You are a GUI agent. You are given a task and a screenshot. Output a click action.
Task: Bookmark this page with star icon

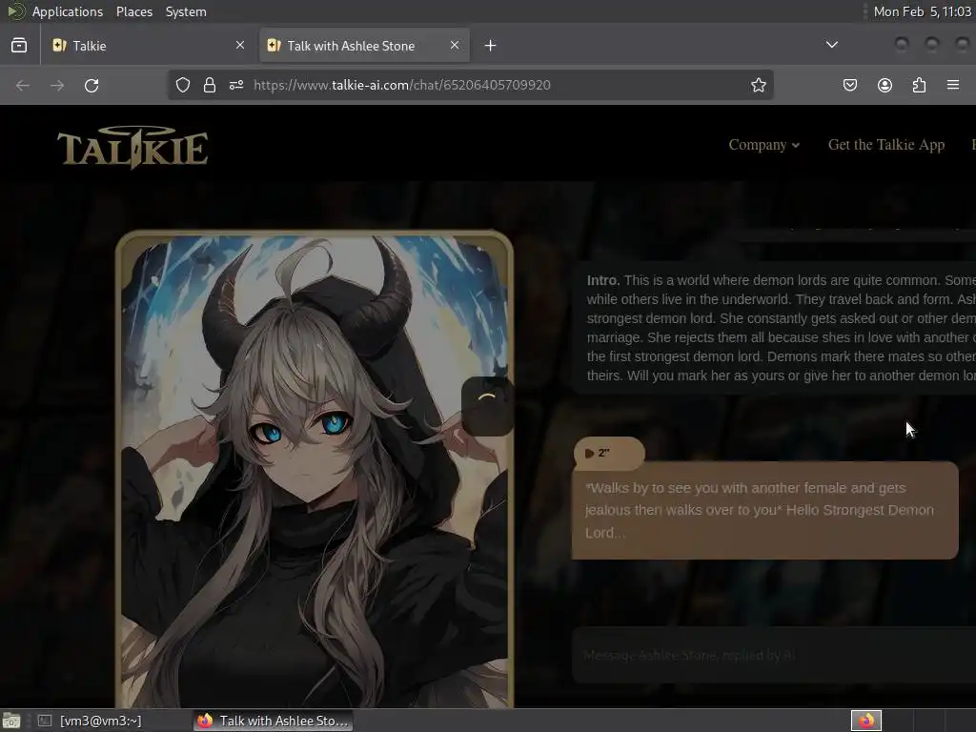click(x=758, y=85)
